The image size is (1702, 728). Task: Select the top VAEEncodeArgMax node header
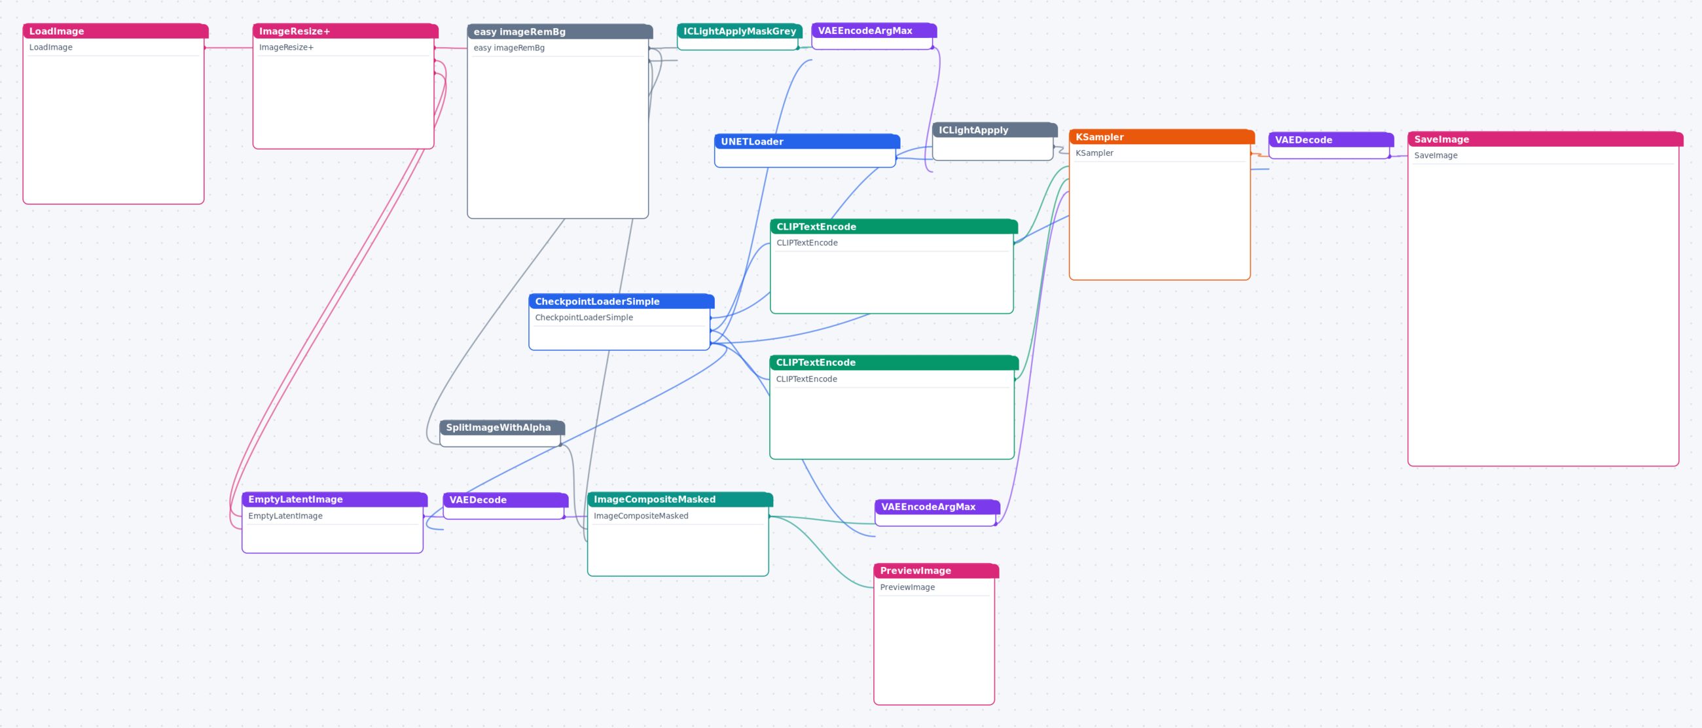point(874,30)
